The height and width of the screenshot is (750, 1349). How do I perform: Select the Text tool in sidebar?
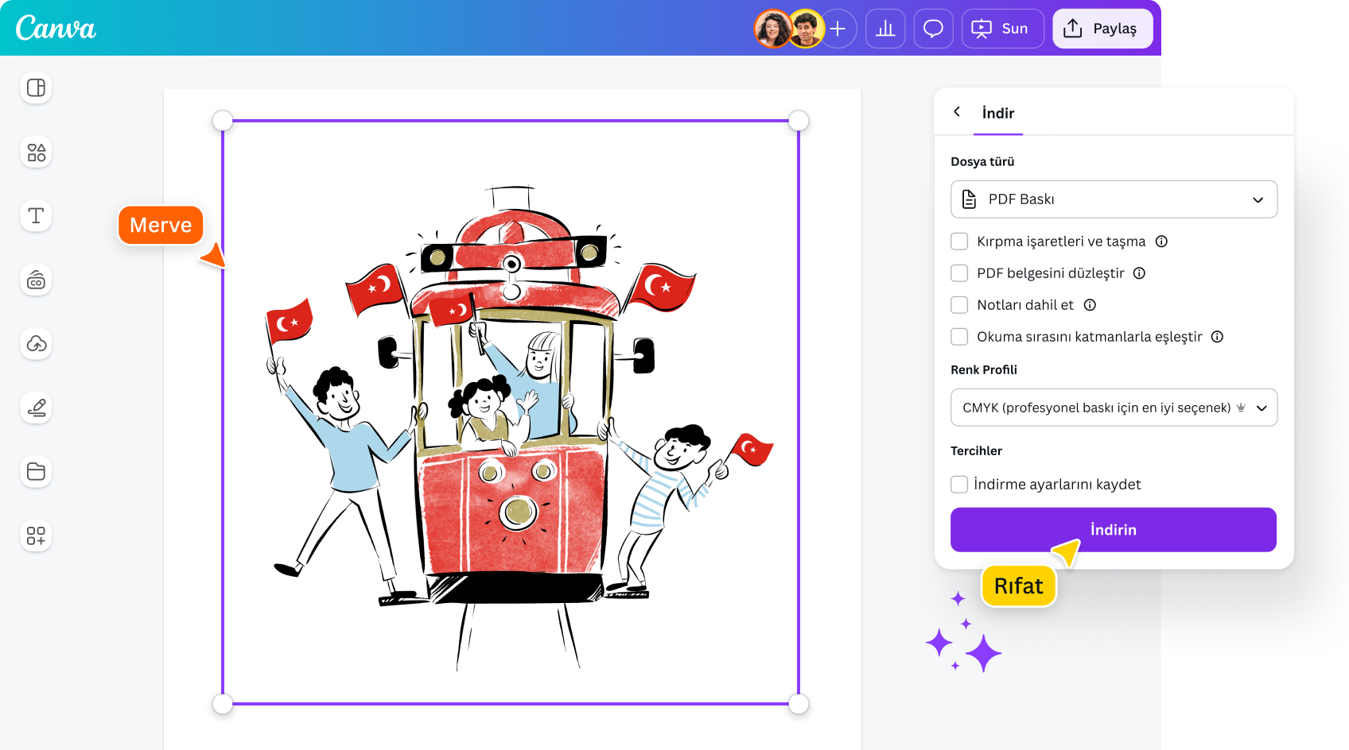pyautogui.click(x=36, y=215)
